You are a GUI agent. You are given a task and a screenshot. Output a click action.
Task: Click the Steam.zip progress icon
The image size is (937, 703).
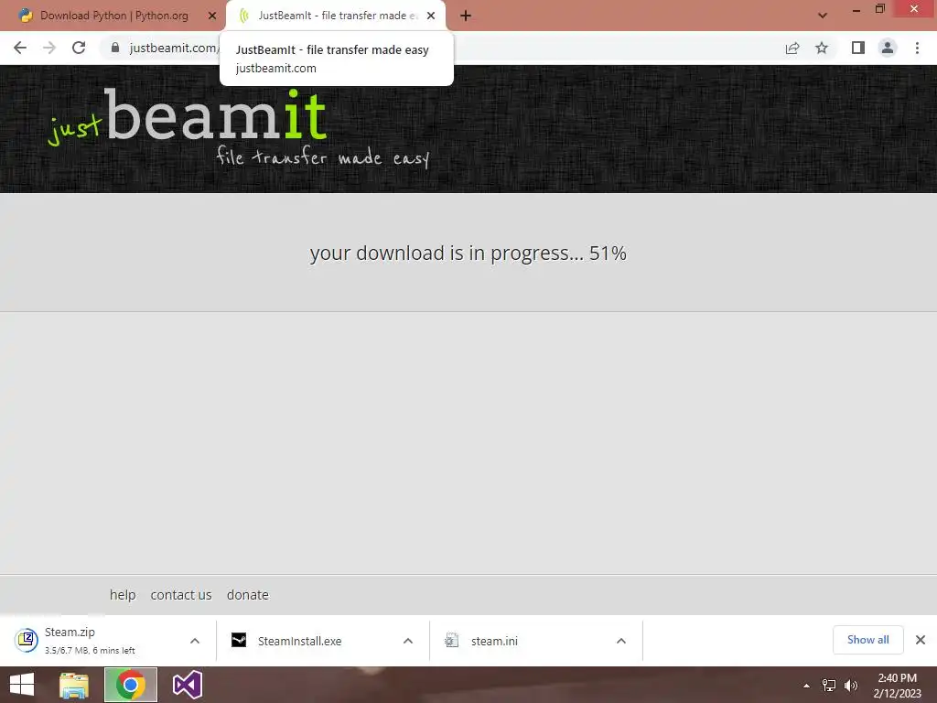point(27,640)
